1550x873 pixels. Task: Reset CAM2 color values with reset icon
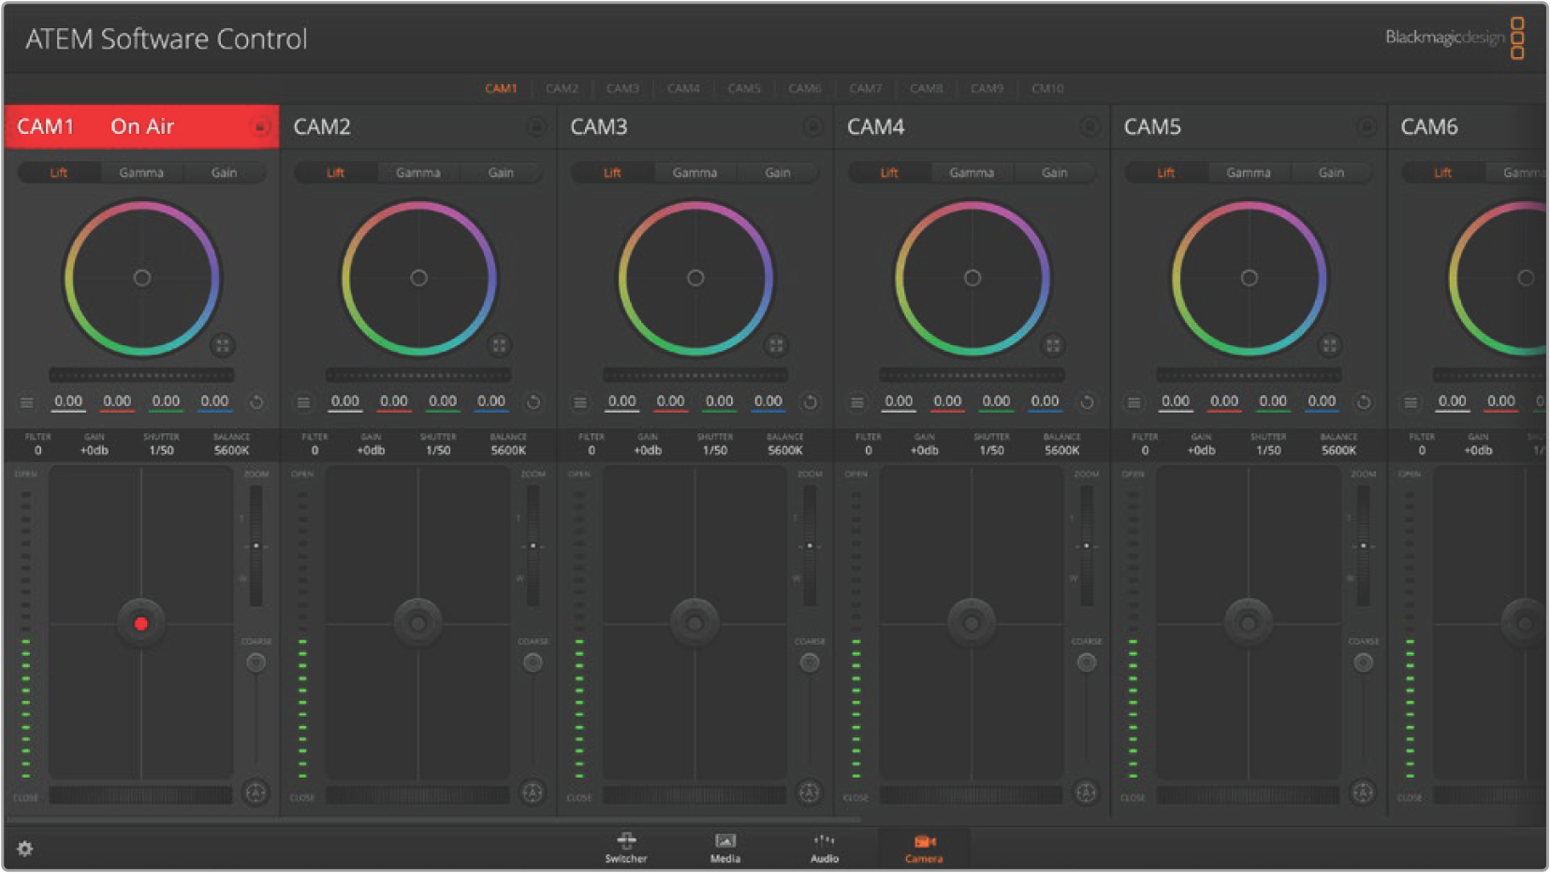click(534, 402)
